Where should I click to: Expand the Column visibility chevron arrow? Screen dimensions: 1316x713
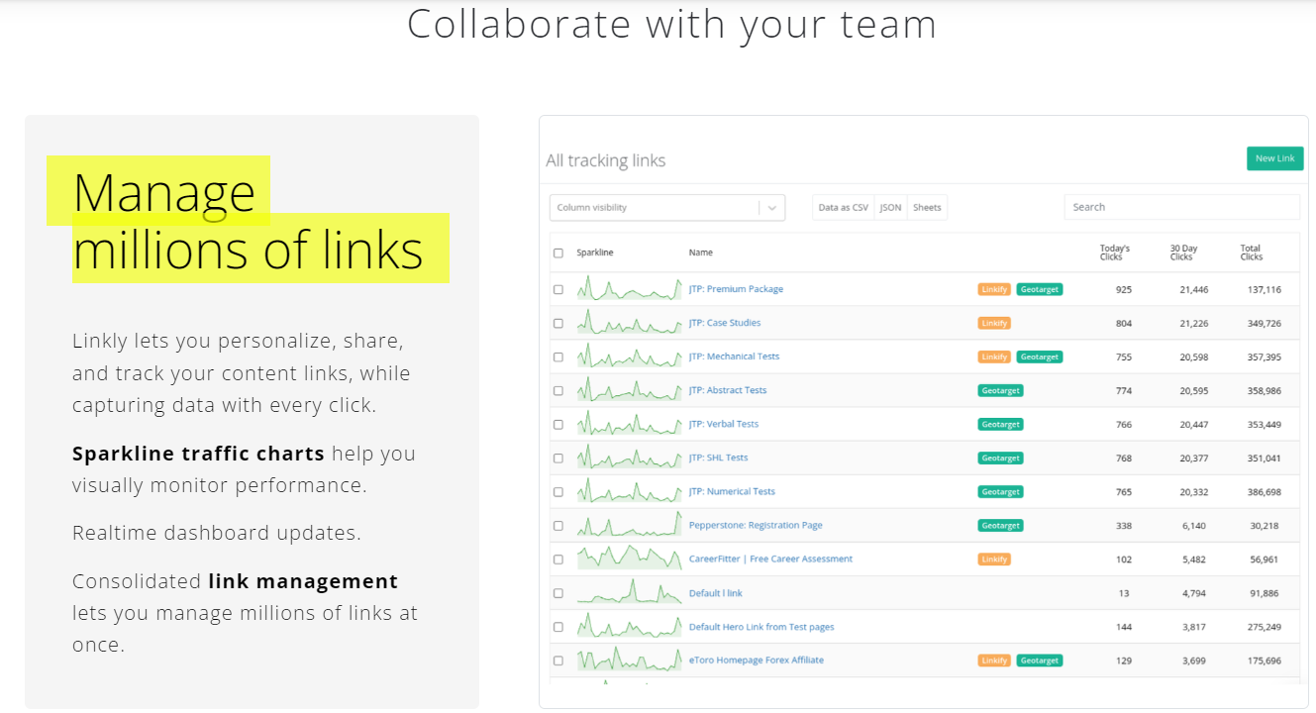coord(772,208)
